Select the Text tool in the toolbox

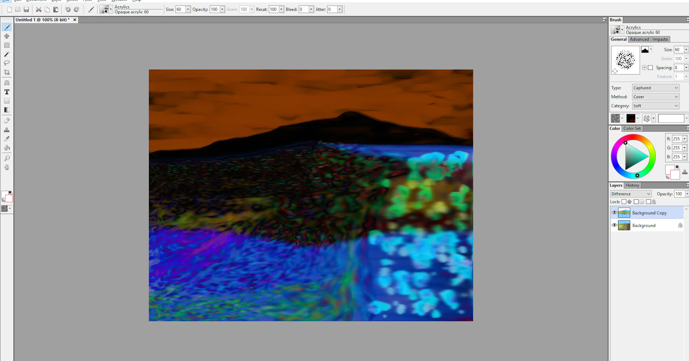7,92
